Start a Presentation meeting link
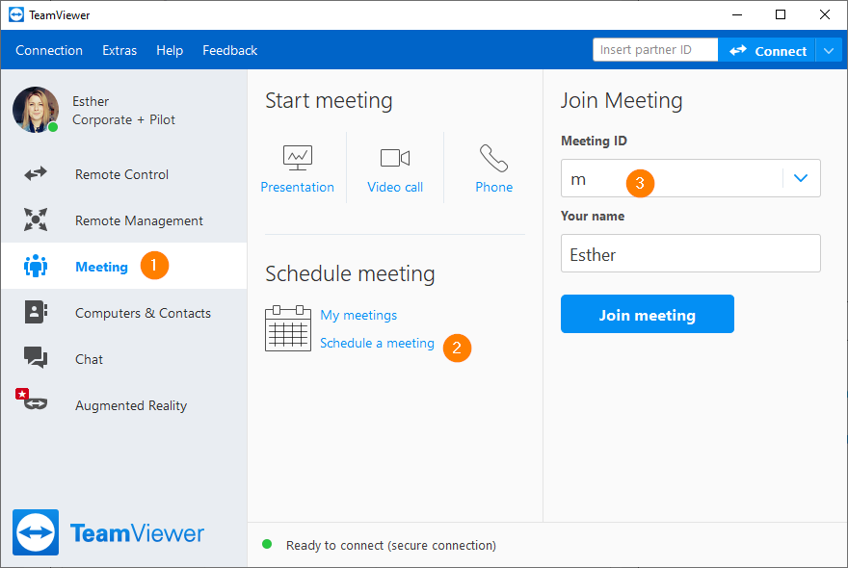 [298, 187]
